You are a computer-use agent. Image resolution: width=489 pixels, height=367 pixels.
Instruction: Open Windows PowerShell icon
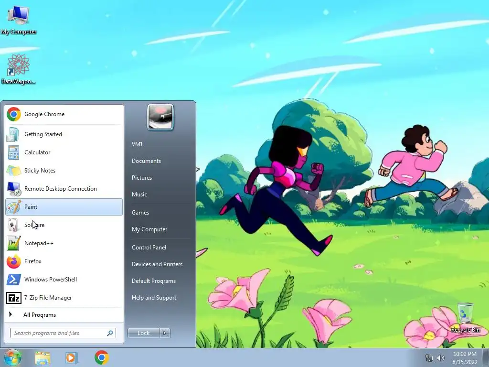pyautogui.click(x=14, y=280)
